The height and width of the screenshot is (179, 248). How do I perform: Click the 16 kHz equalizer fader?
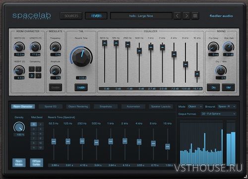coord(197,74)
